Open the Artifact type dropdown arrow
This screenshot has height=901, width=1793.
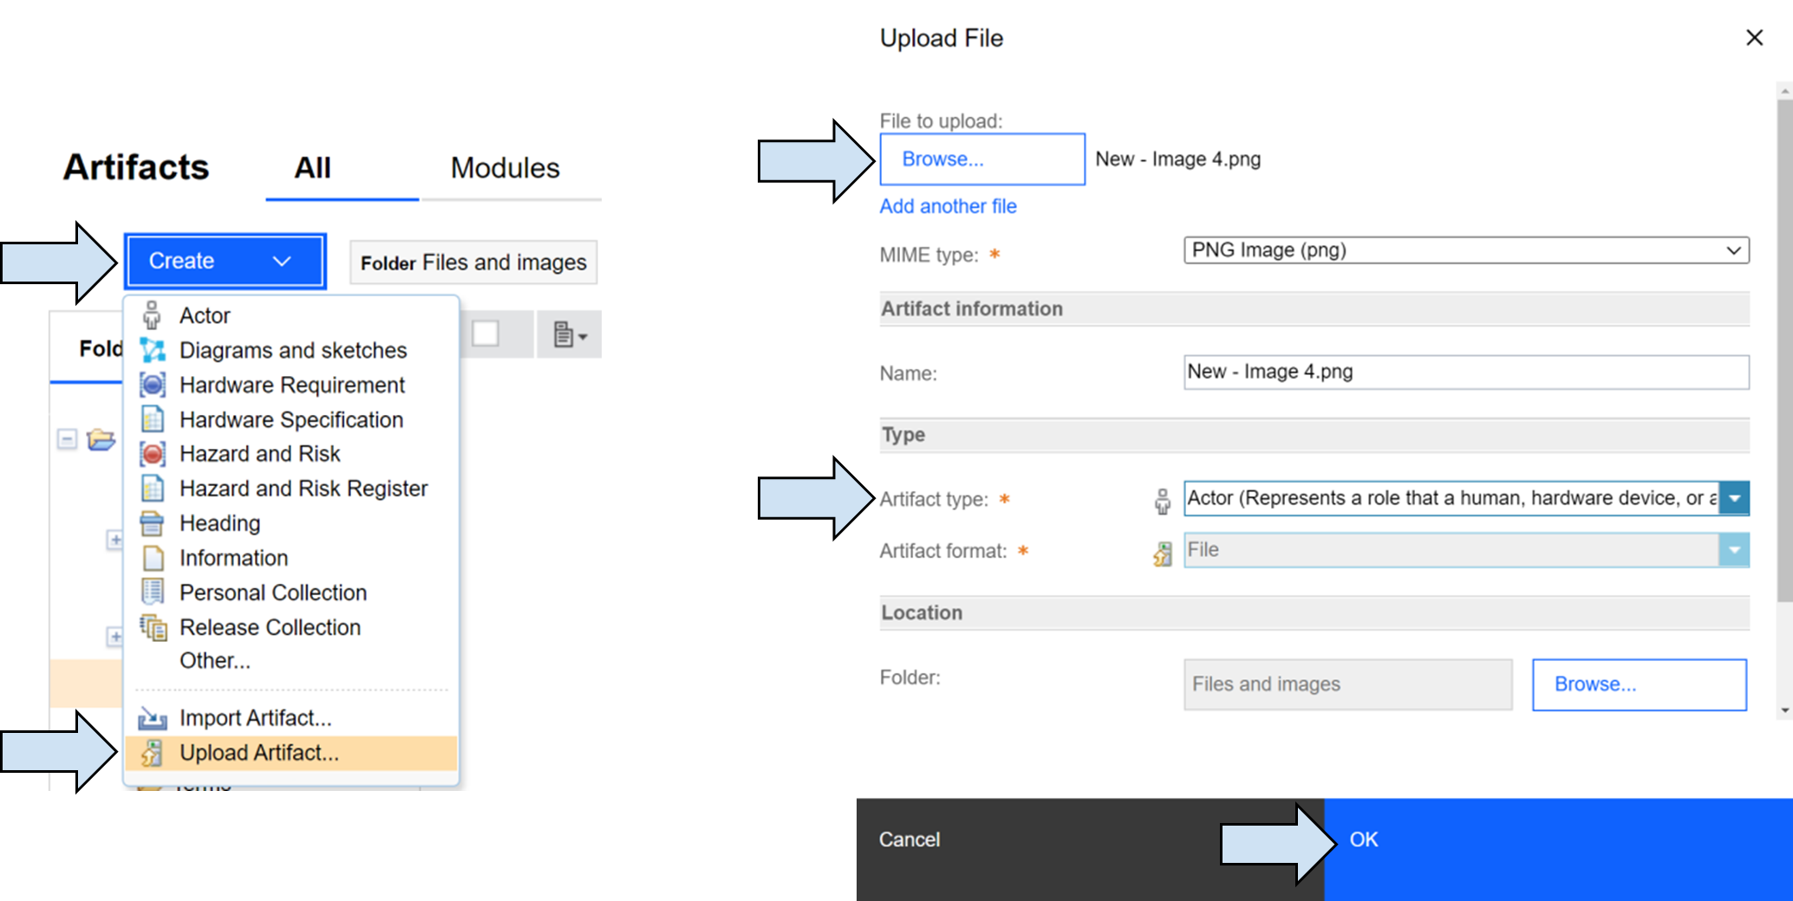pyautogui.click(x=1734, y=498)
